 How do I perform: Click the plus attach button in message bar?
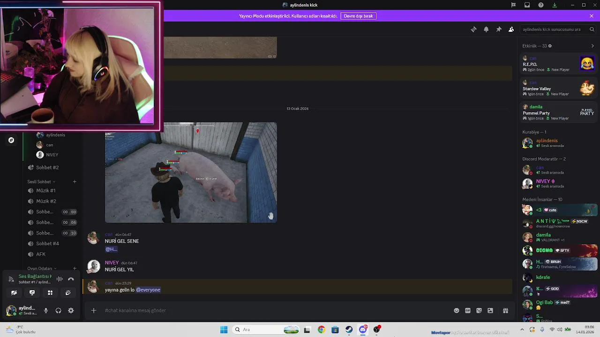point(93,310)
